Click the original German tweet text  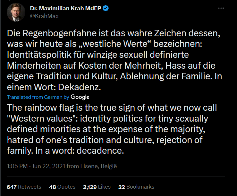point(114,60)
